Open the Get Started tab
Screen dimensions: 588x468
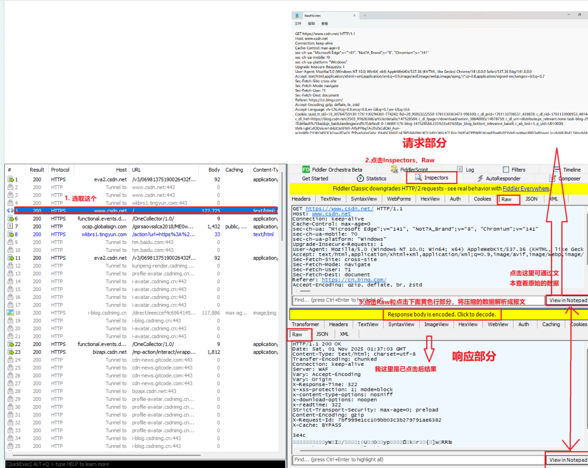(315, 178)
